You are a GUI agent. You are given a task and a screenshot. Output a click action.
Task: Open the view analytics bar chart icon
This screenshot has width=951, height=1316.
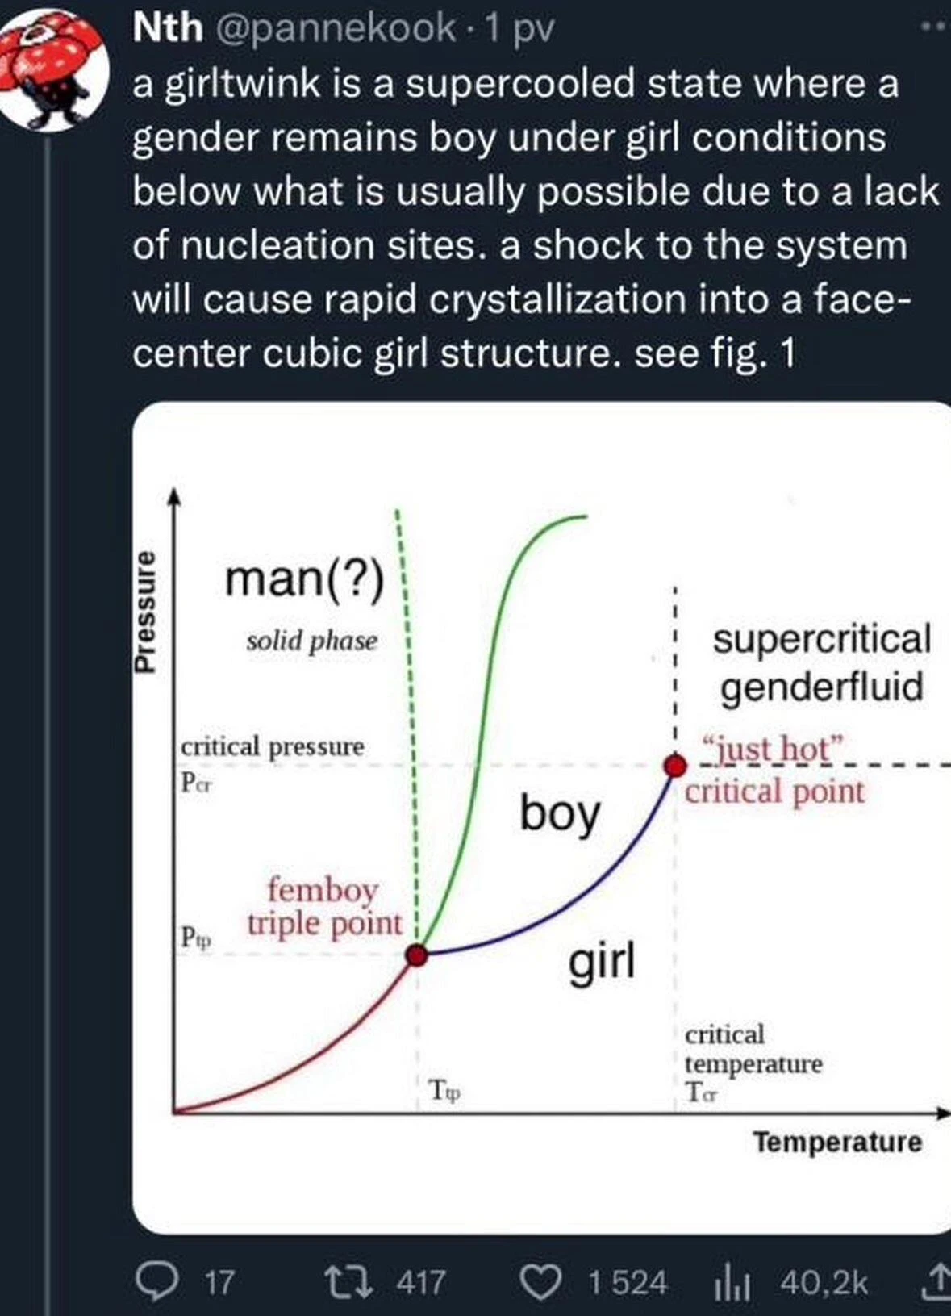732,1282
